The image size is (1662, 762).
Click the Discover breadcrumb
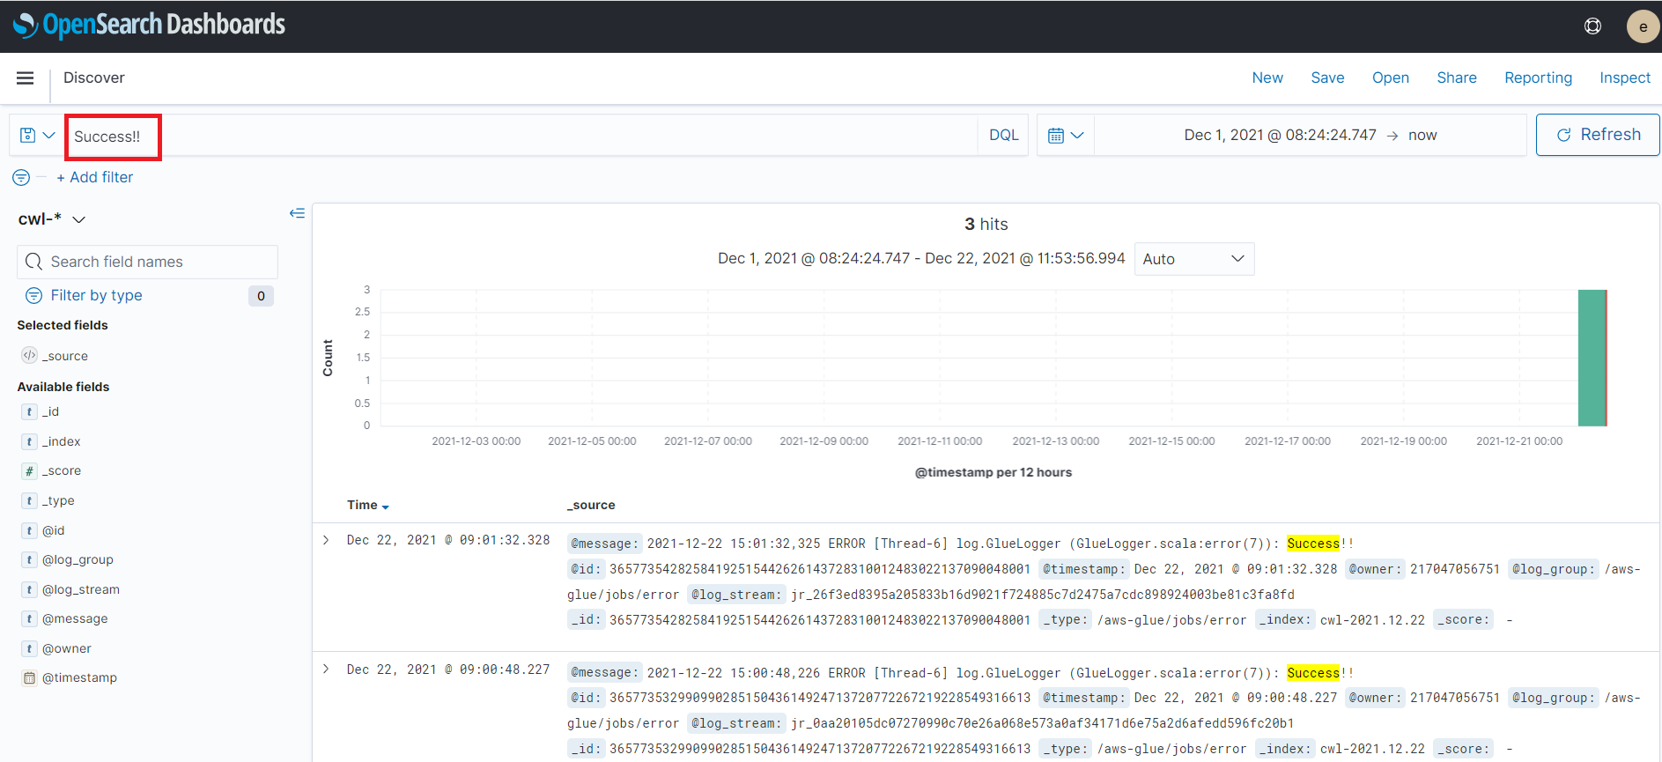pos(94,78)
